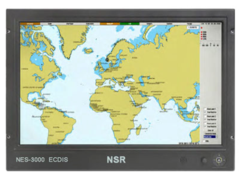Tick the lone checkbox below the blue dropdown
This screenshot has height=181, width=240.
pyautogui.click(x=204, y=141)
